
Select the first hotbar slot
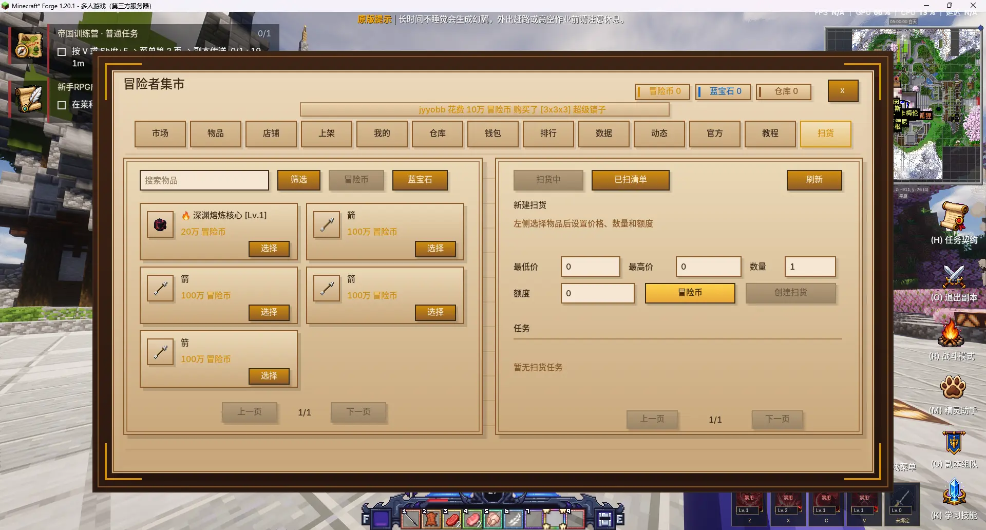coord(410,519)
